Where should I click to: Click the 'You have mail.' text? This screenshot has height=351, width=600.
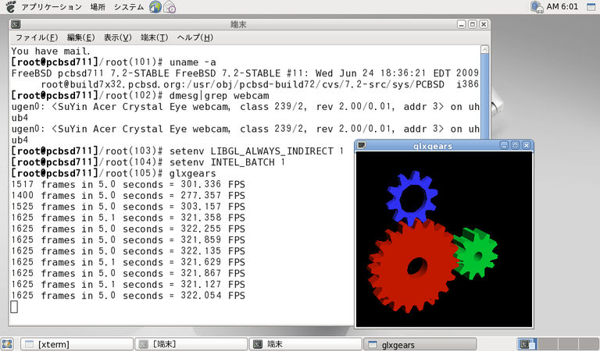tap(51, 51)
